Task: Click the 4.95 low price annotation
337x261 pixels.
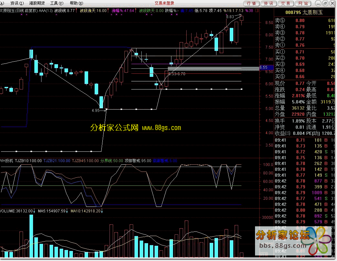Action: click(x=96, y=111)
